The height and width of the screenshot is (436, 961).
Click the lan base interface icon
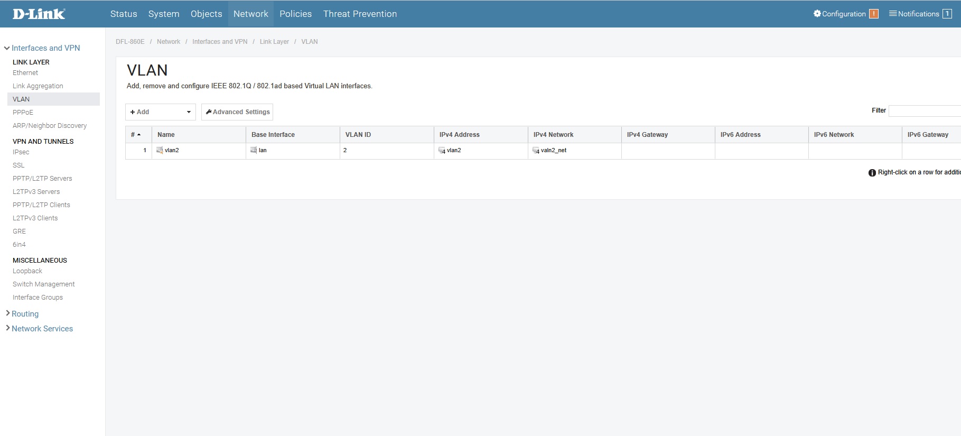pyautogui.click(x=254, y=151)
